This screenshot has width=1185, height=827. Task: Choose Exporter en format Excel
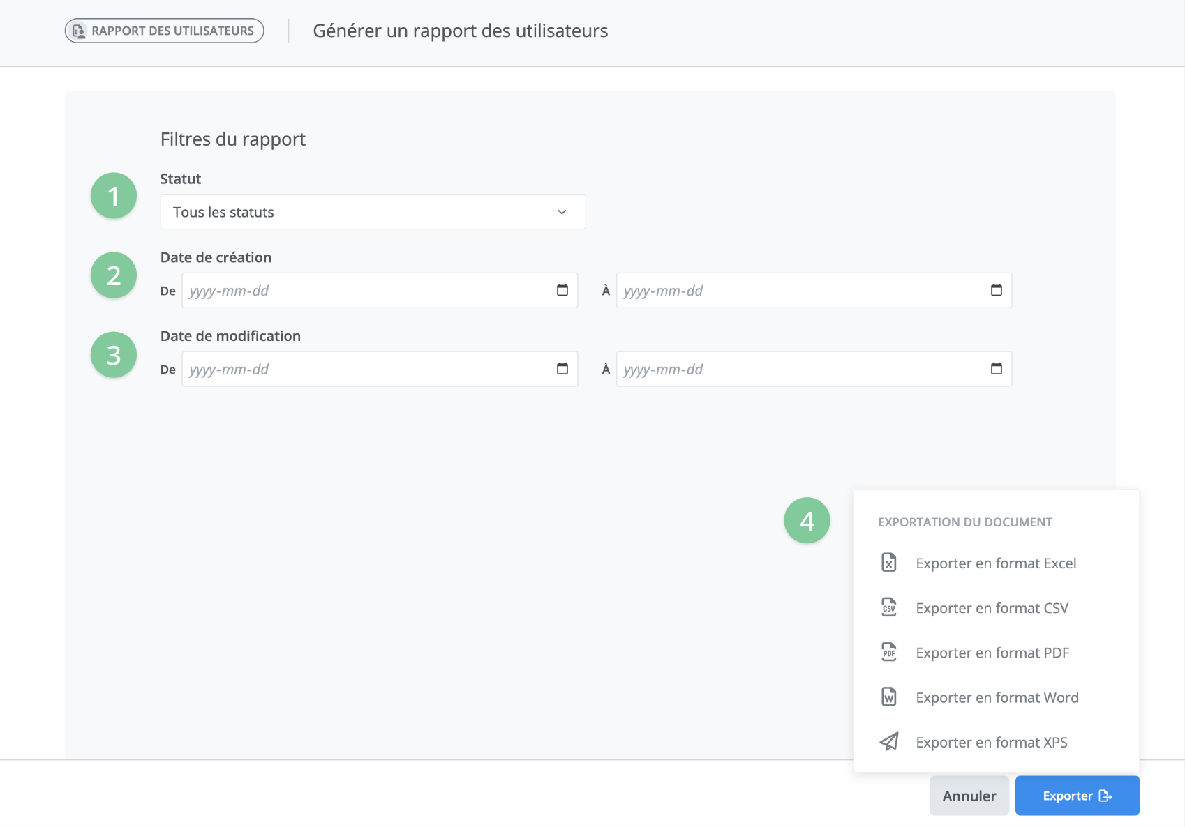[996, 563]
